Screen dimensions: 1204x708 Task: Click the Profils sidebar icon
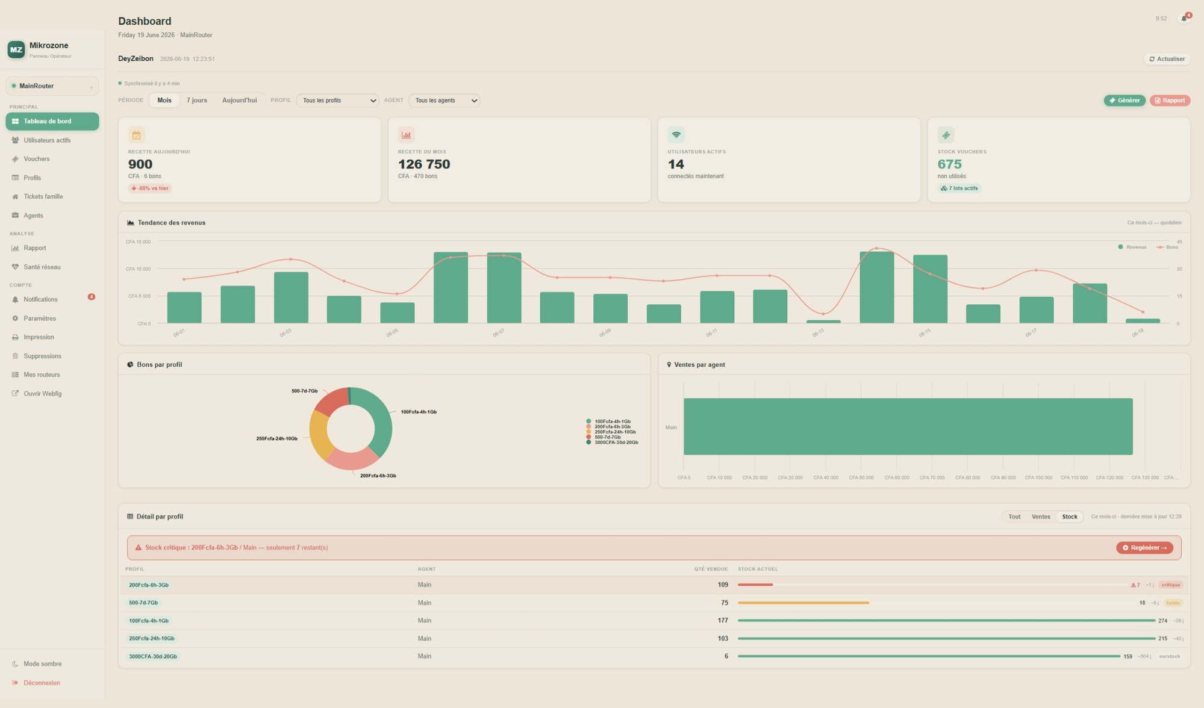(x=15, y=178)
